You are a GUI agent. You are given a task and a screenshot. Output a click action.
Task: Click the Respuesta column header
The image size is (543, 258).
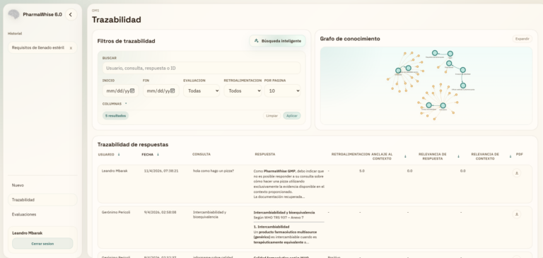point(265,155)
